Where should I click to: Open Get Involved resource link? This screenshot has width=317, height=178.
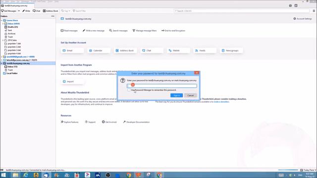tap(109, 122)
